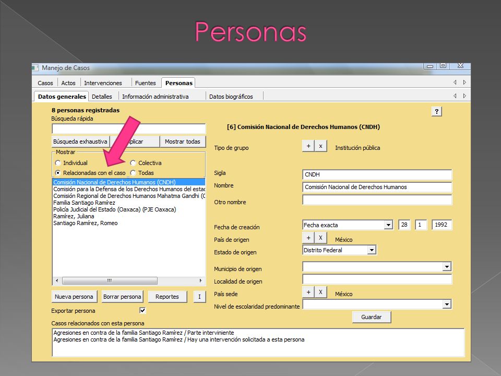The image size is (501, 376).
Task: Select Familia Santiago Ramírez in list
Action: tap(128, 203)
